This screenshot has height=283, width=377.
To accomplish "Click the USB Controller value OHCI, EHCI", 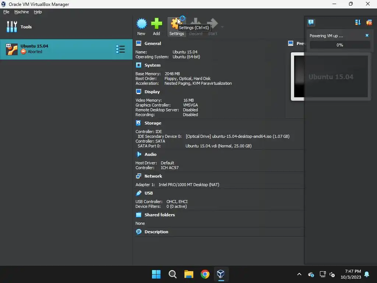I will point(177,202).
